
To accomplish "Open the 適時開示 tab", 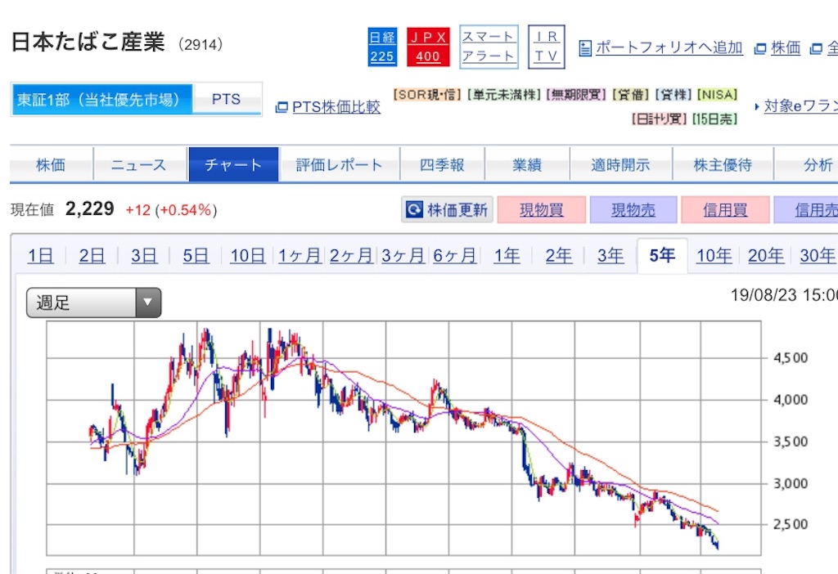I will coord(620,164).
